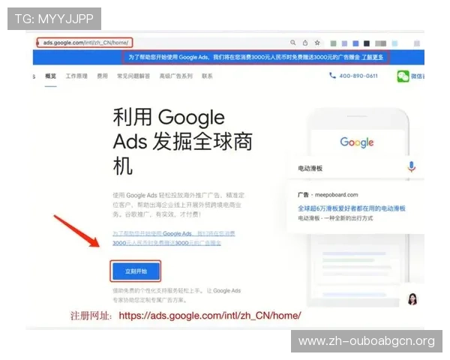Click the 利用 Google Ads 发掘全球商机 headline
Screen dimensions: 450x360
click(182, 141)
